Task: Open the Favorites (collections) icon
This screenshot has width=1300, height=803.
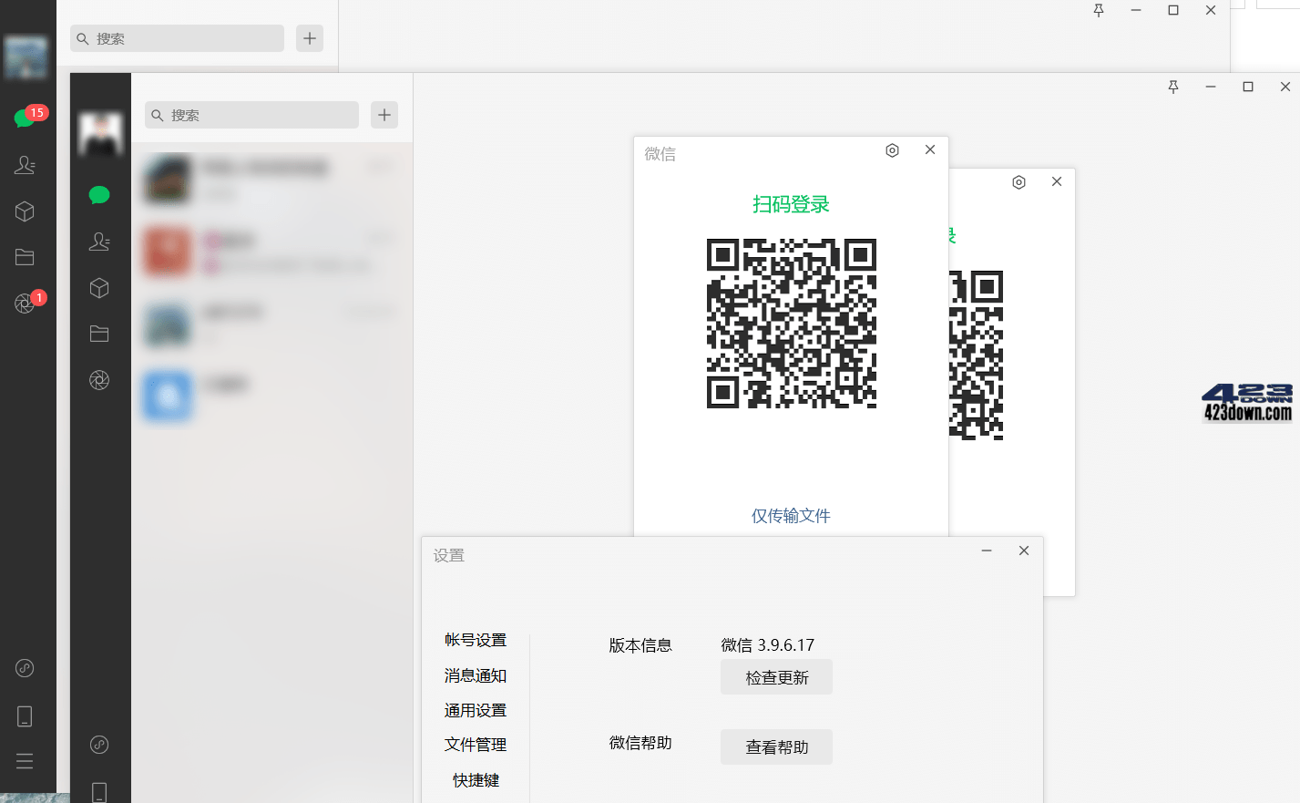Action: click(26, 211)
